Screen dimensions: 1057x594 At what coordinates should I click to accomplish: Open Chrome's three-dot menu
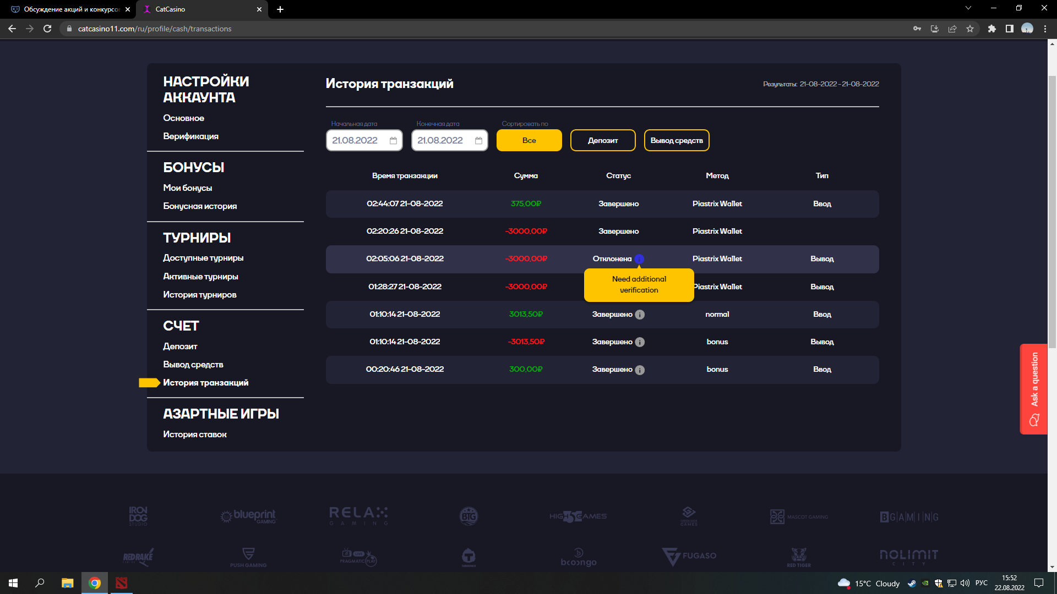point(1045,29)
